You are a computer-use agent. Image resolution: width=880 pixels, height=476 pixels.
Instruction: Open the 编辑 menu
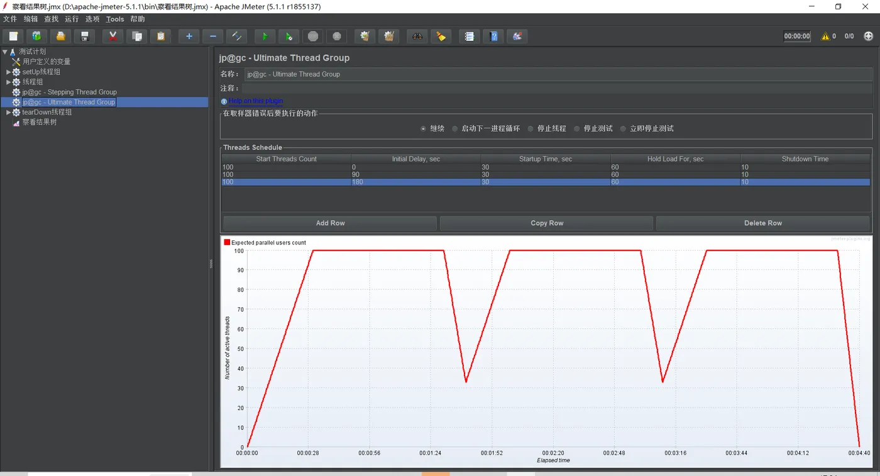31,19
